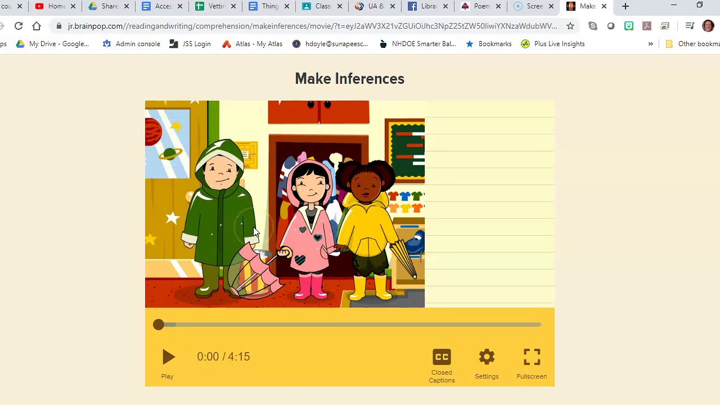
Task: Open the JSS Login bookmark
Action: point(190,44)
